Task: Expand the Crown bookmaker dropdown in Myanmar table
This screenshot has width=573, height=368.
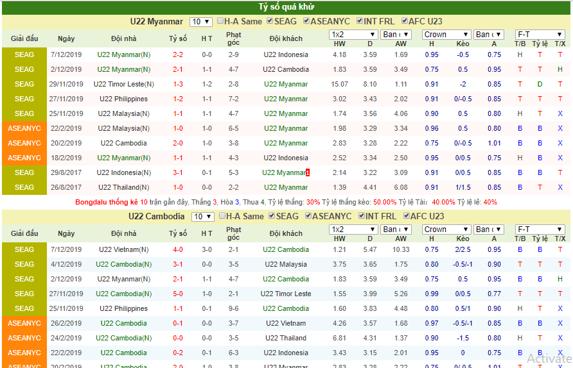Action: point(446,35)
